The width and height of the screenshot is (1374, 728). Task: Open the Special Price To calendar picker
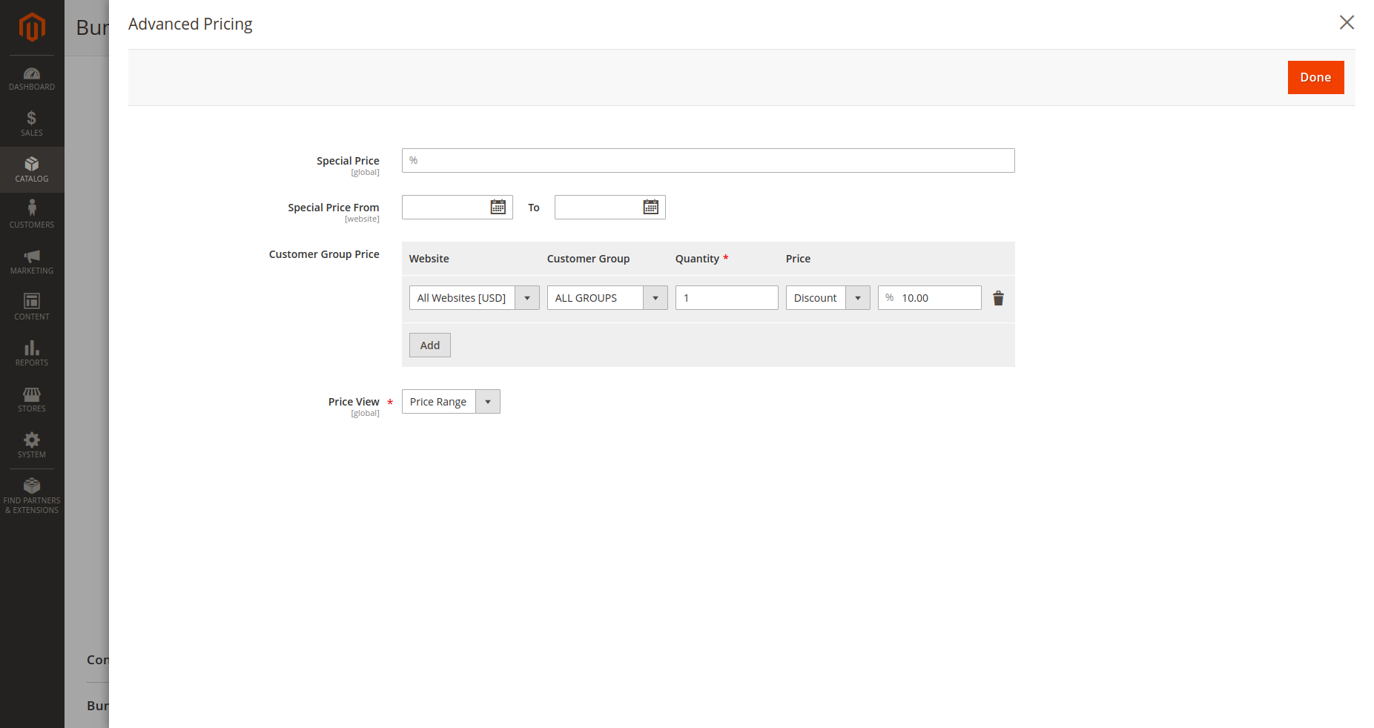pos(651,207)
